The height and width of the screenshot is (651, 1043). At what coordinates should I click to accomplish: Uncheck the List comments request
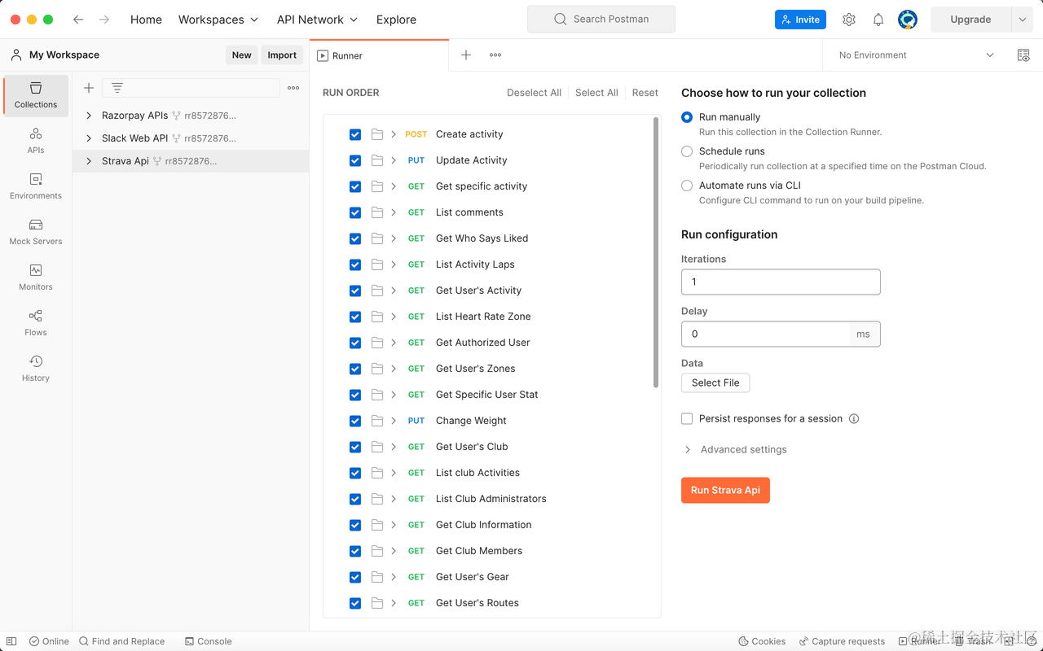[x=355, y=212]
